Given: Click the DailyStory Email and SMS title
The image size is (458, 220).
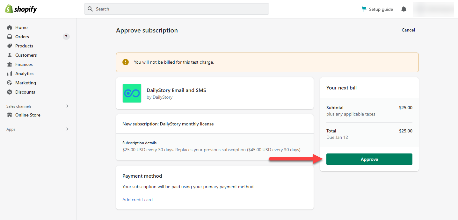Looking at the screenshot, I should (176, 90).
